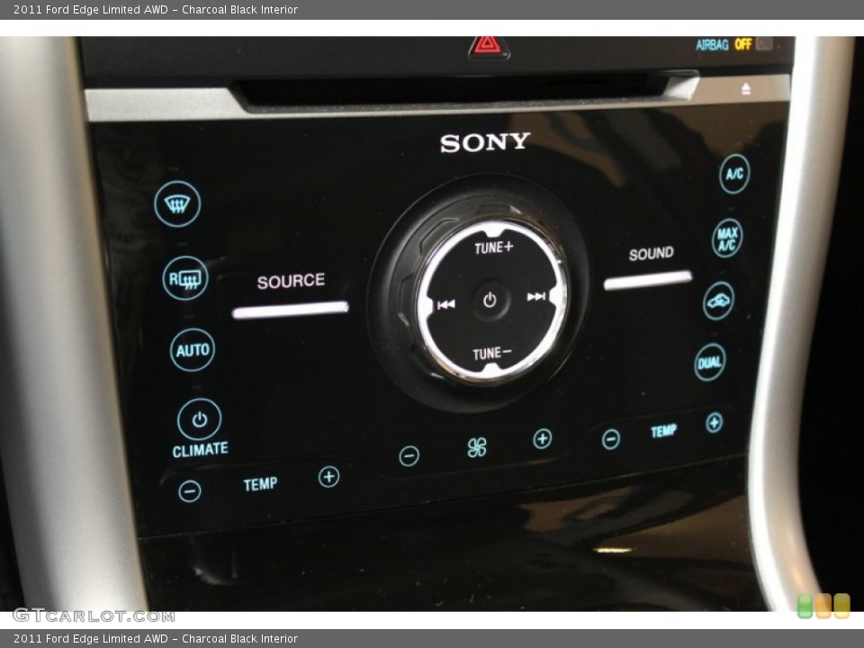Screen dimensions: 864x648
Task: Enable DUAL zone climate control
Action: pos(710,362)
